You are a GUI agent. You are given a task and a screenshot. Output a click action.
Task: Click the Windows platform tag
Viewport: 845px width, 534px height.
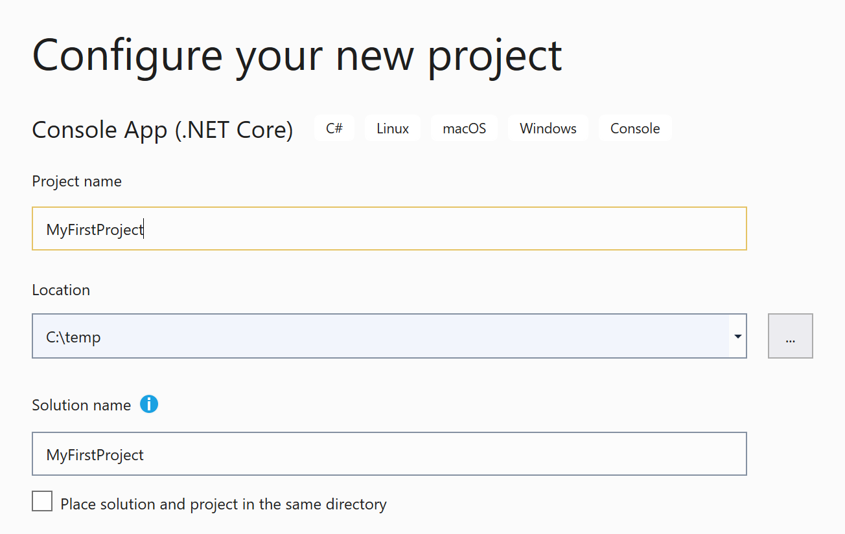pyautogui.click(x=548, y=128)
